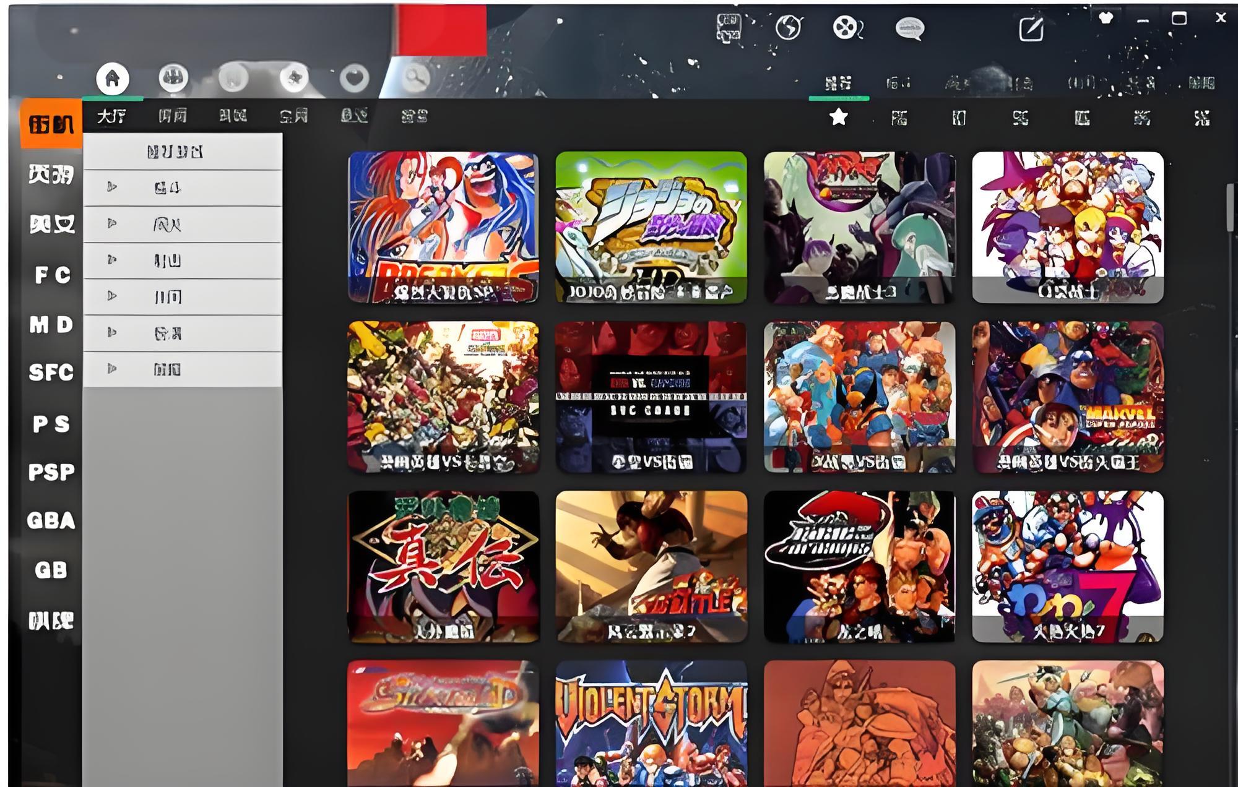Screen dimensions: 1238x787
Task: Open the chat bubble icon in title bar
Action: pyautogui.click(x=910, y=28)
